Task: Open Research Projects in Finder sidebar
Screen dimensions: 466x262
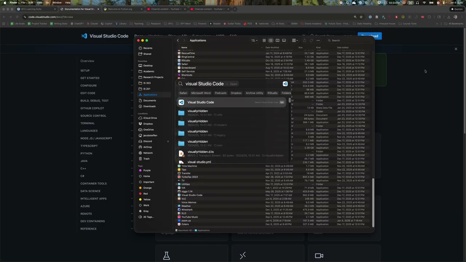Action: (x=153, y=77)
